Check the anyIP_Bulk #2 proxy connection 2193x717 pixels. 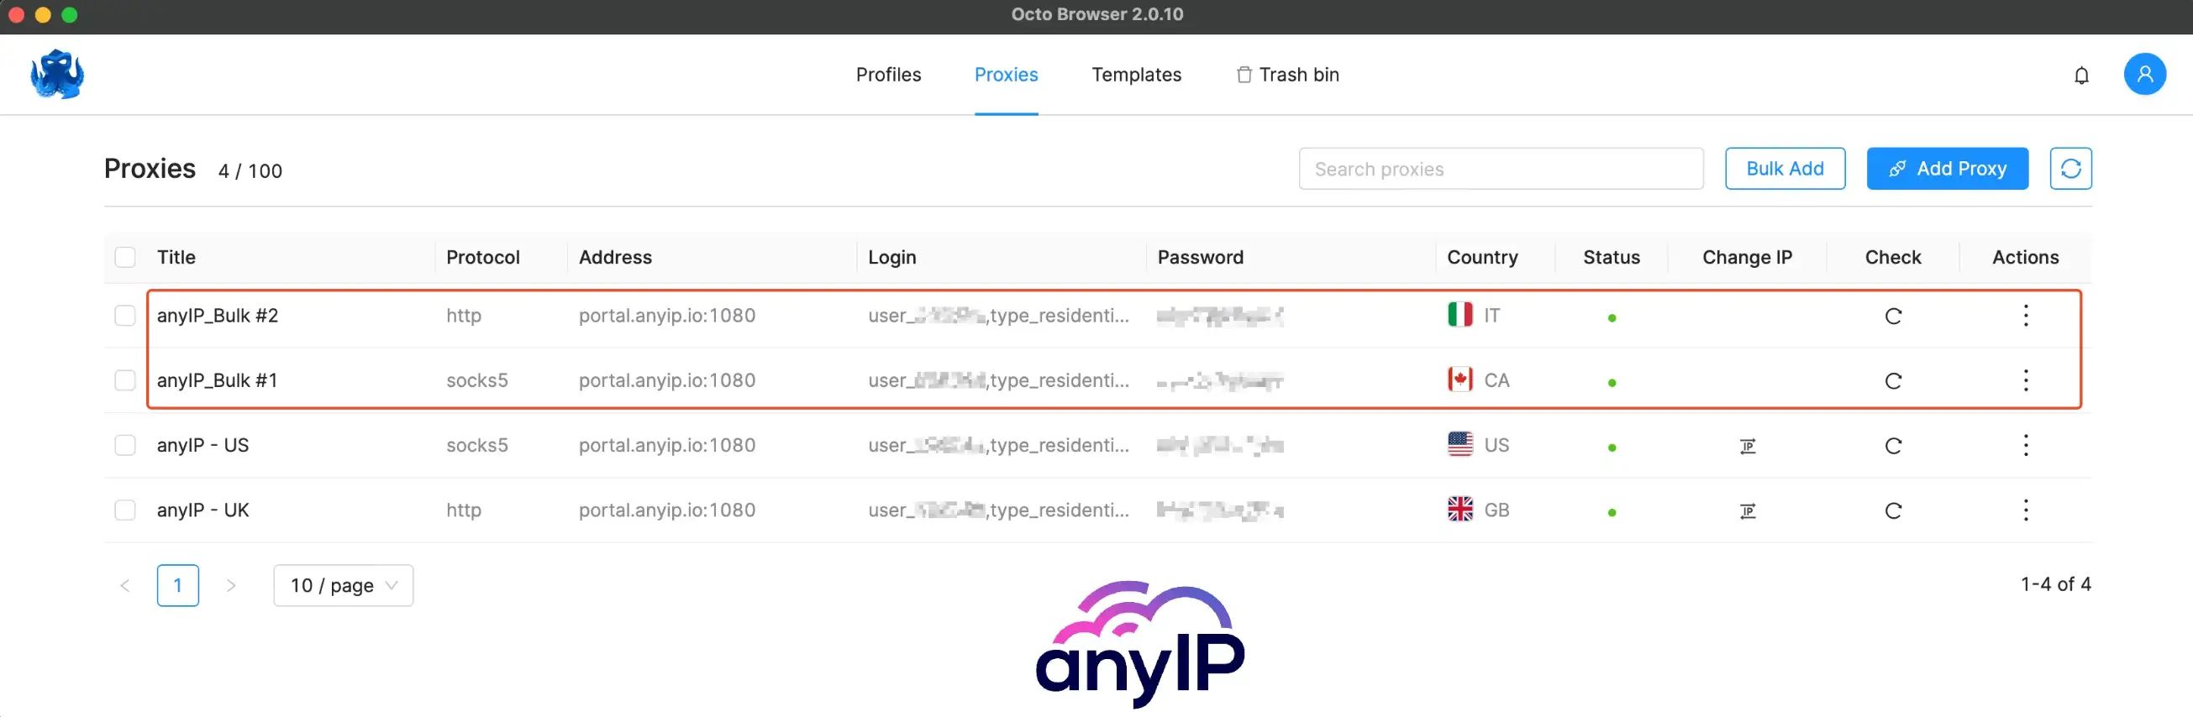(1892, 317)
